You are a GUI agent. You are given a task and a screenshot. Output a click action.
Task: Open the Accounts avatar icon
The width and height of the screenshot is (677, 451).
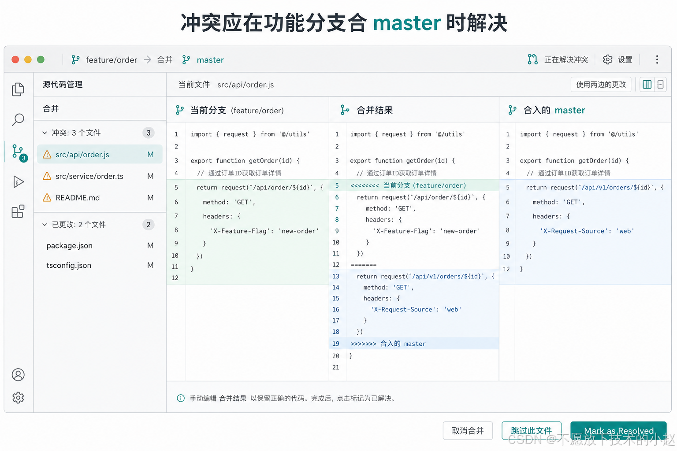(18, 375)
